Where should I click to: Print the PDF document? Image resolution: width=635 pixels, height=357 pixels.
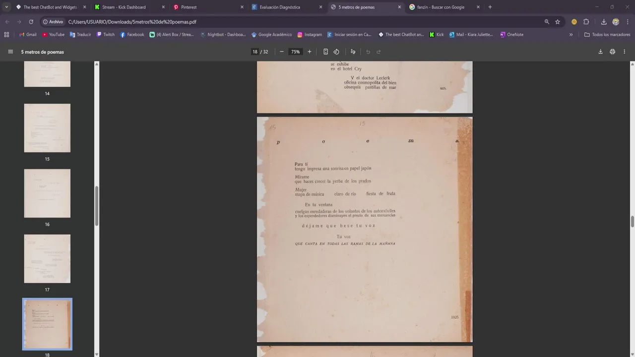click(612, 52)
